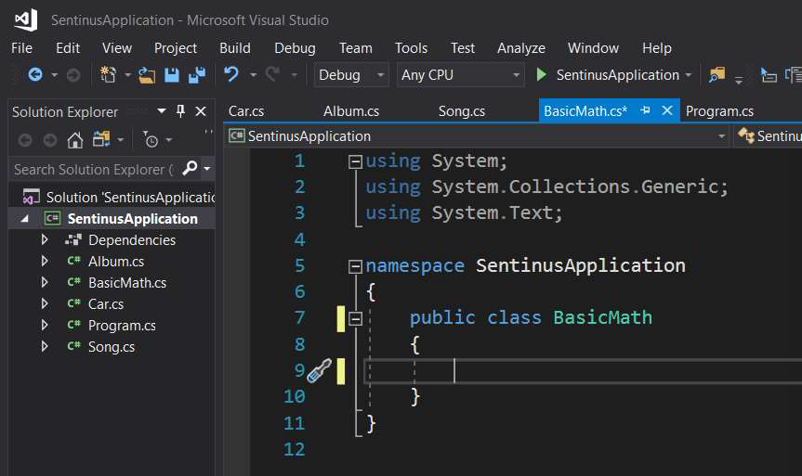Collapse the BasicMath class block
The width and height of the screenshot is (802, 476).
(355, 319)
